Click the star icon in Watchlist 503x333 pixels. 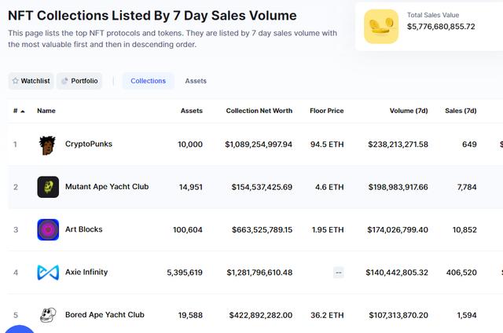(x=16, y=81)
